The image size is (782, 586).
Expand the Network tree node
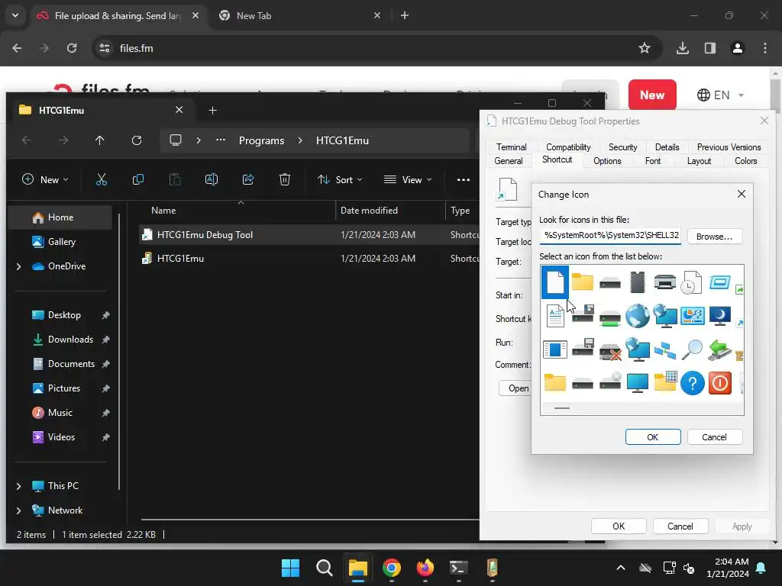pyautogui.click(x=18, y=510)
